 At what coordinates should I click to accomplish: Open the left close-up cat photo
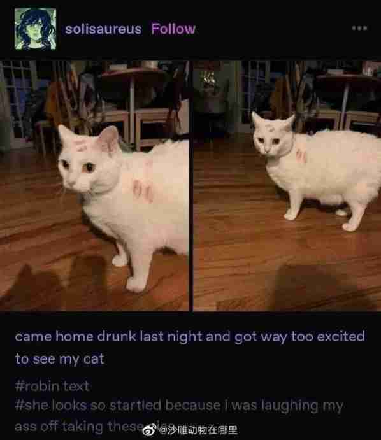click(94, 186)
